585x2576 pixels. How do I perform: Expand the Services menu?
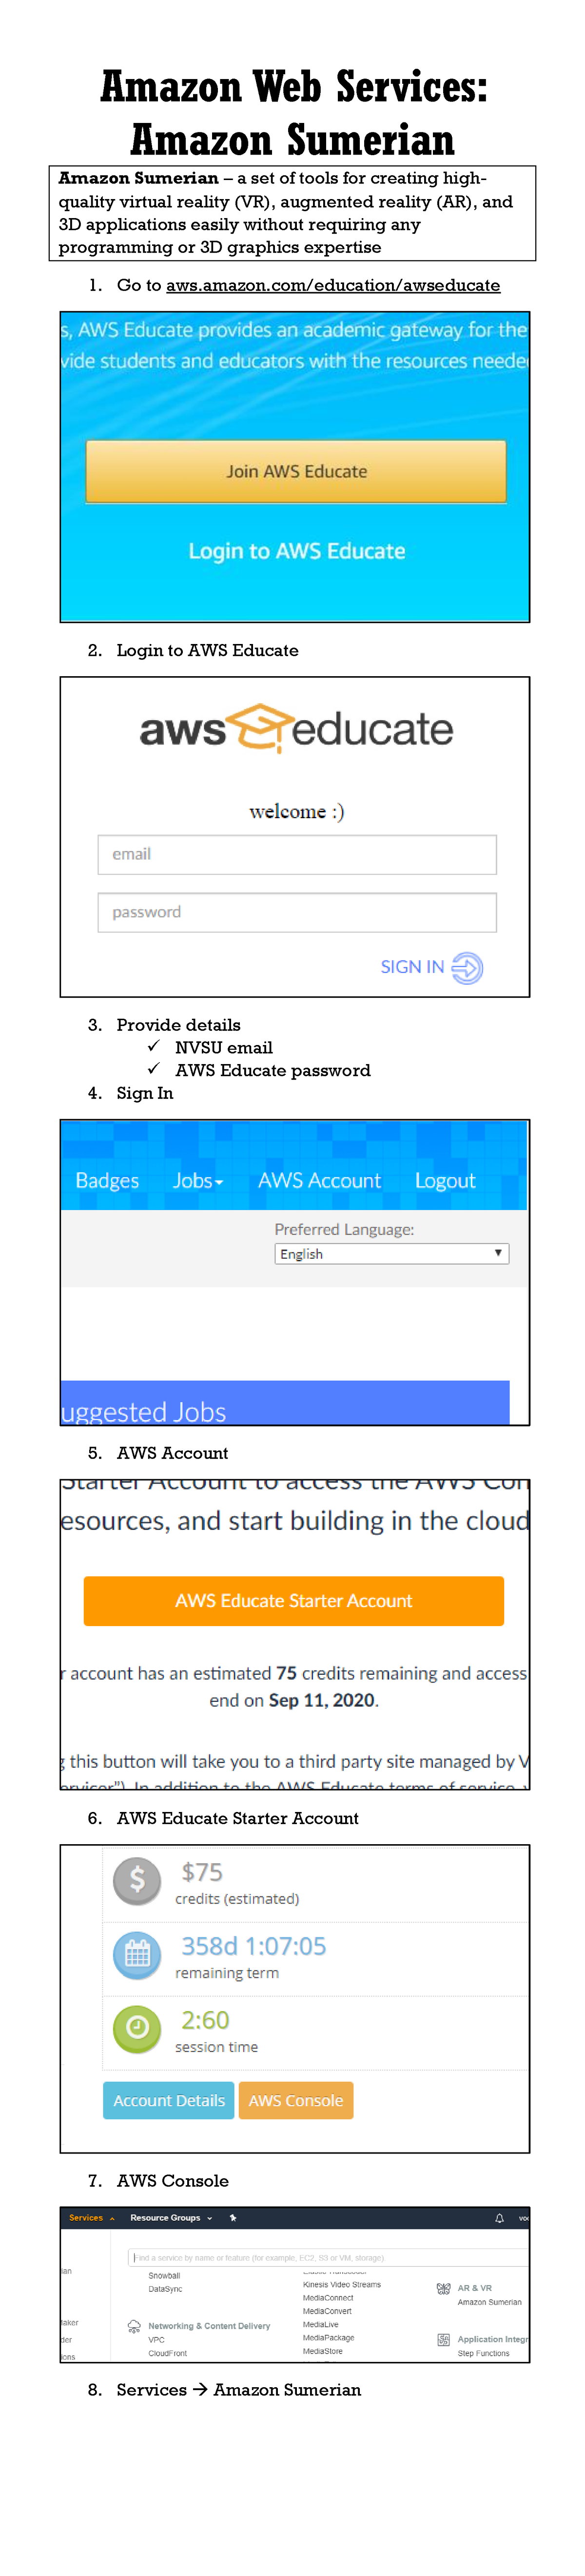coord(85,2219)
